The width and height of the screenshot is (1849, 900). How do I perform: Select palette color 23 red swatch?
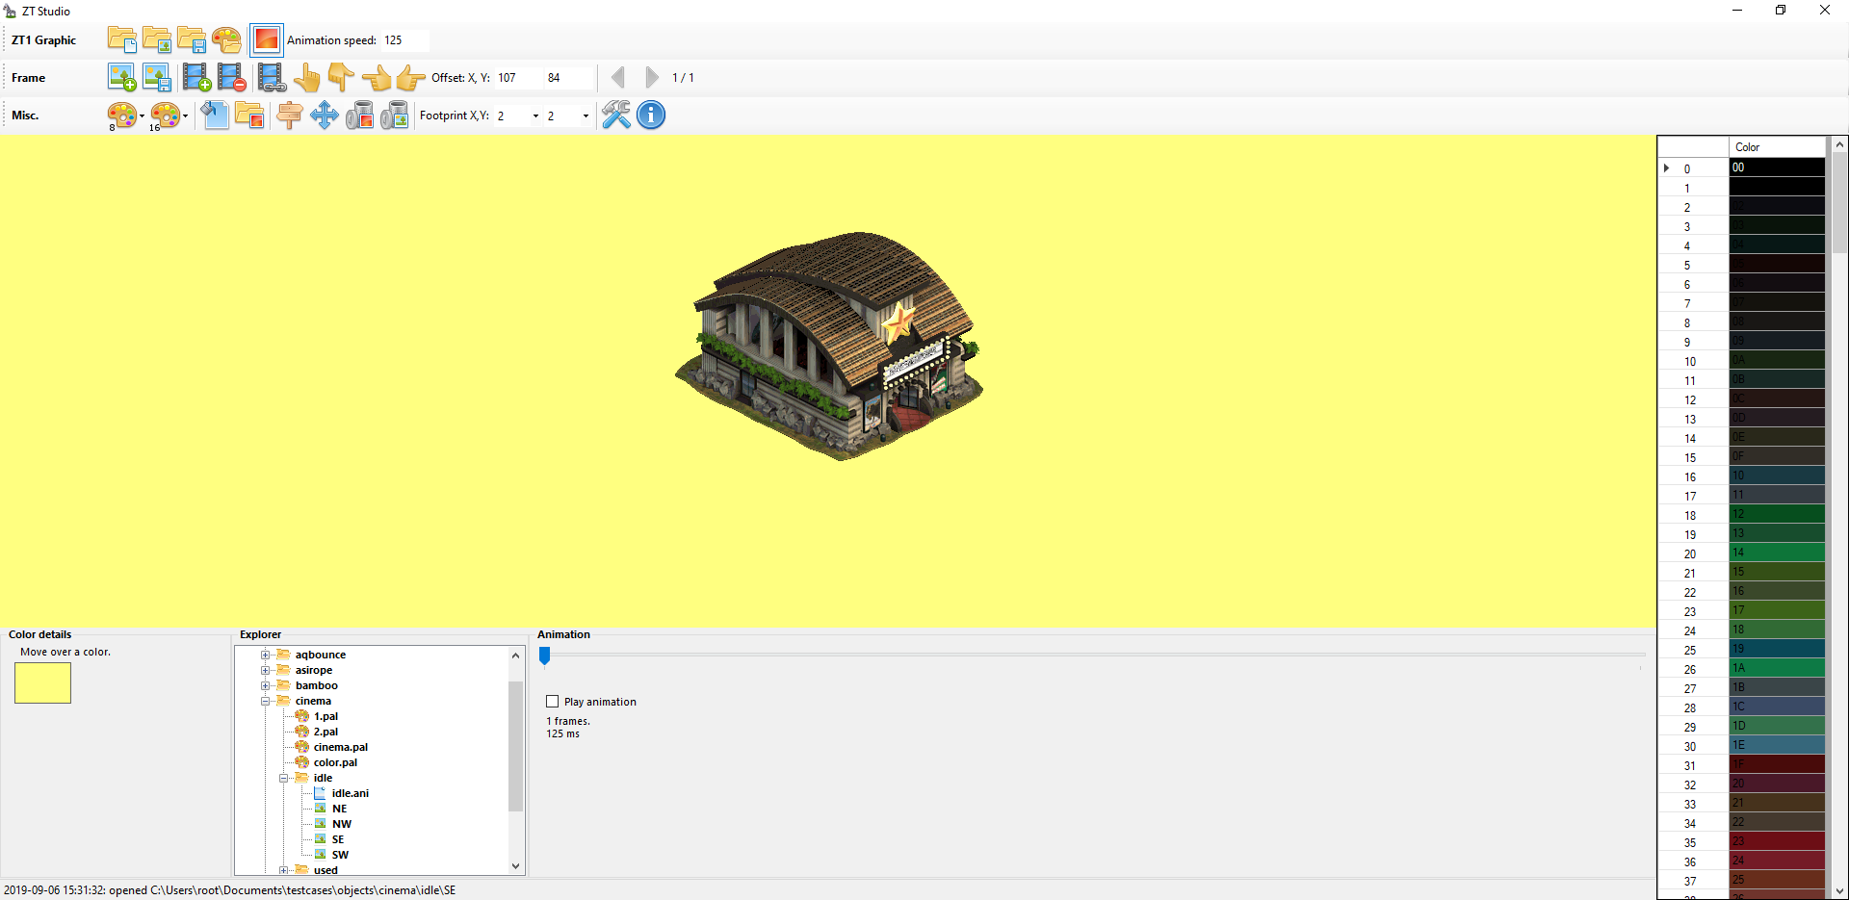(1777, 841)
